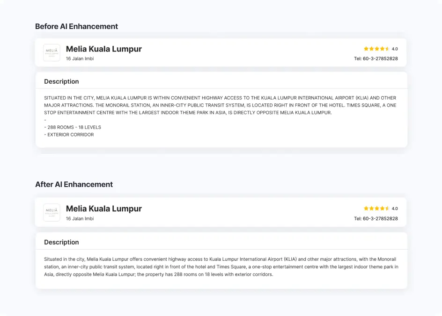Click the 4.0 rating value in After card
442x316 pixels.
395,208
